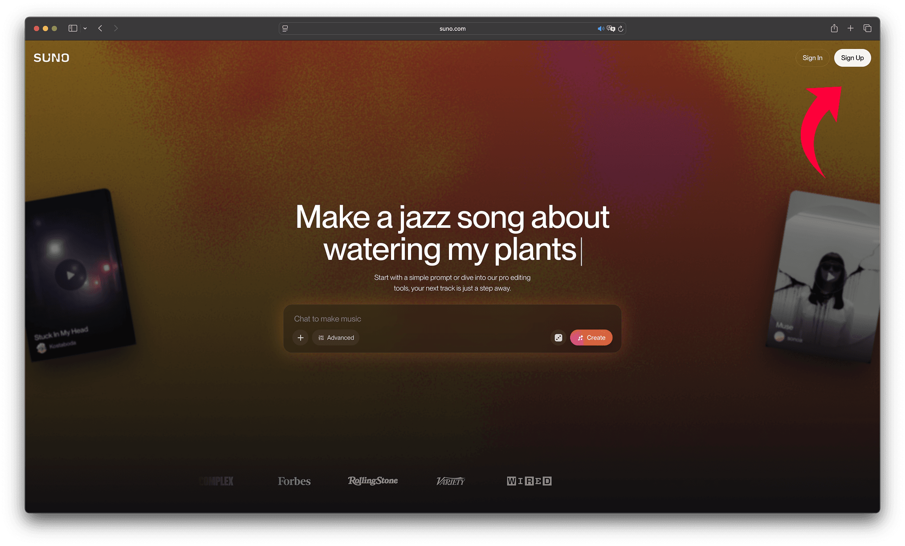
Task: Click the Sign Up button
Action: [852, 58]
